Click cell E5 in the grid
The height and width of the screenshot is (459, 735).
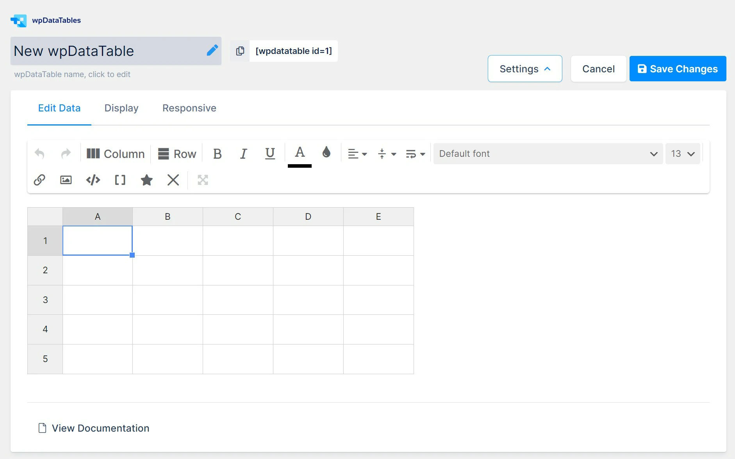(378, 359)
